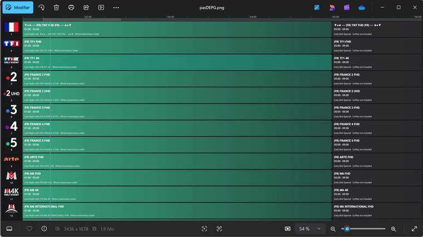
Task: Click the Modifier edit button
Action: click(17, 8)
